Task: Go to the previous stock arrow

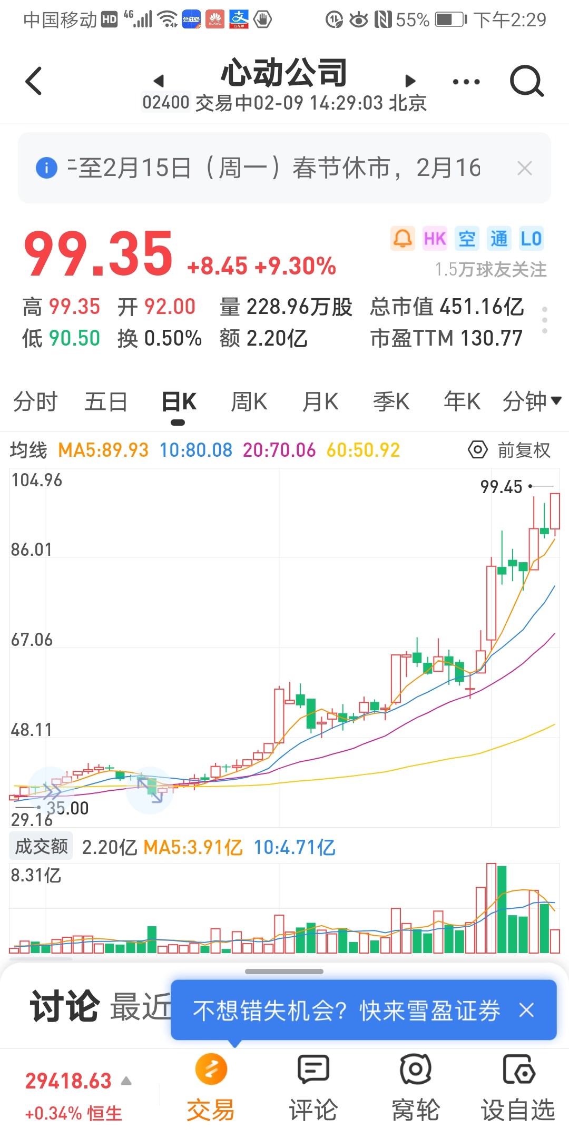Action: pos(159,81)
